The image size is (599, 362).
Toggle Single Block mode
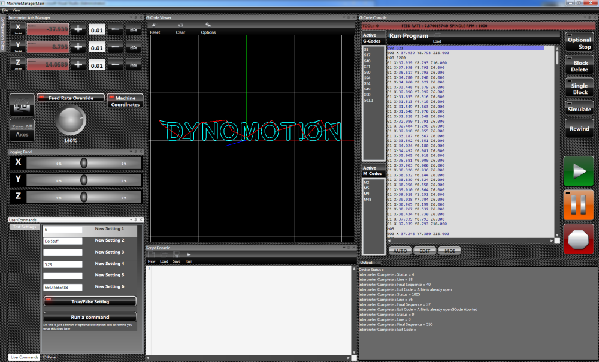tap(579, 89)
